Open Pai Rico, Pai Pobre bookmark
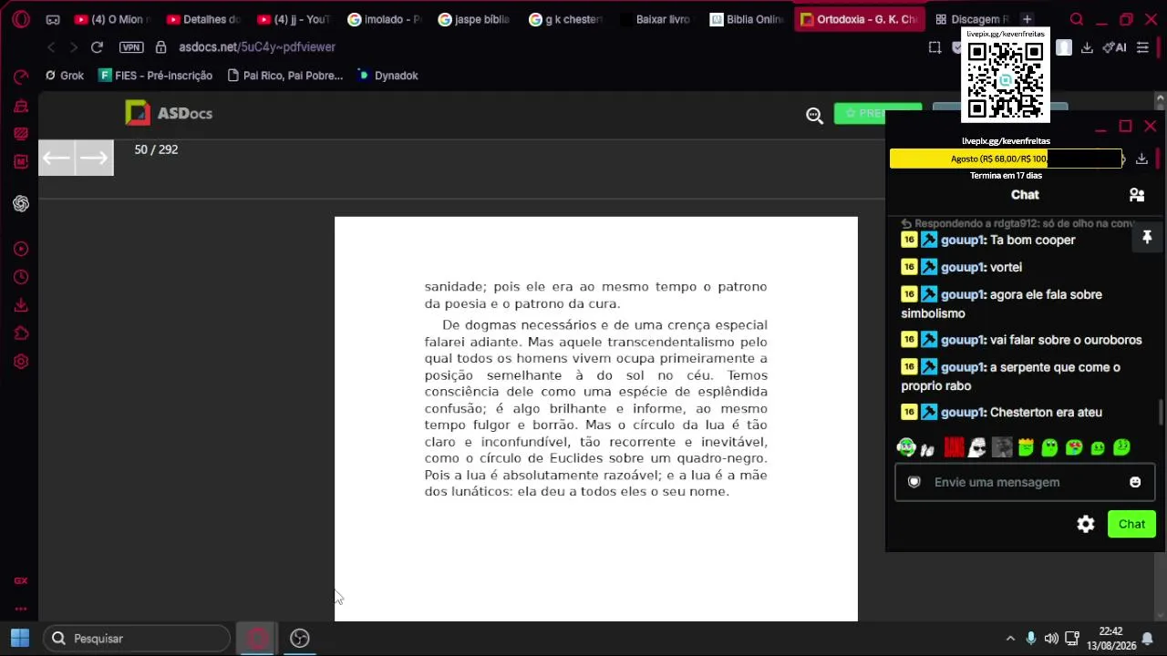This screenshot has height=656, width=1167. click(x=285, y=76)
